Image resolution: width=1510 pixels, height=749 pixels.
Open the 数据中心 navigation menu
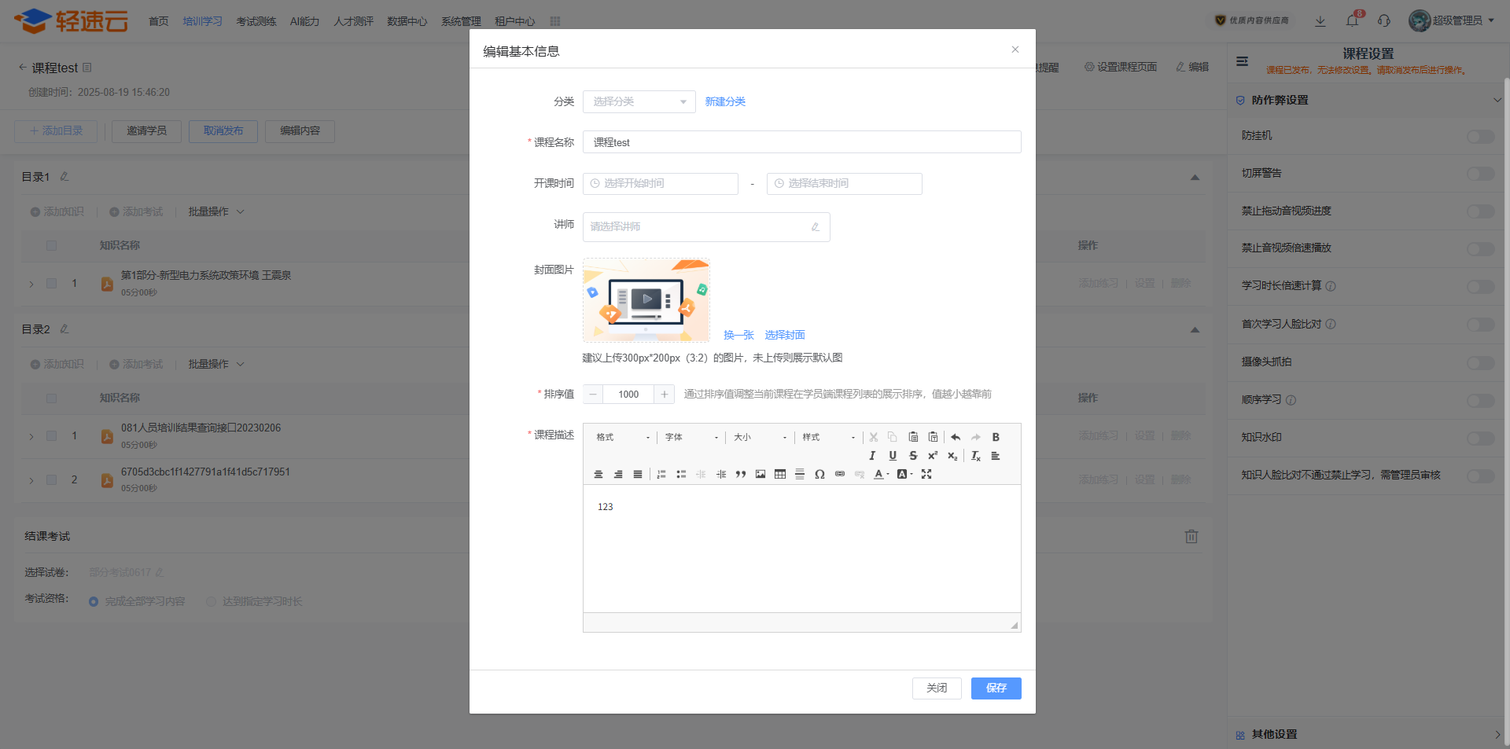pos(407,21)
